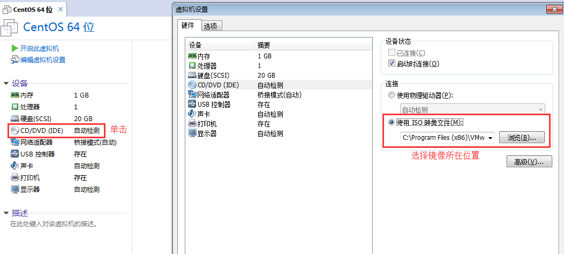
Task: Click the 浏览(B)... button
Action: pos(522,137)
